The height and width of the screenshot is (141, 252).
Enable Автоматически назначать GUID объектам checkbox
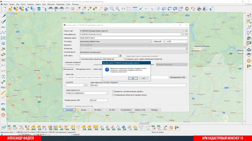pos(81,59)
